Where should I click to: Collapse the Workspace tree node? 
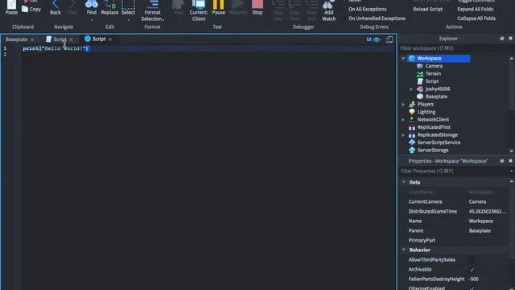pos(403,59)
